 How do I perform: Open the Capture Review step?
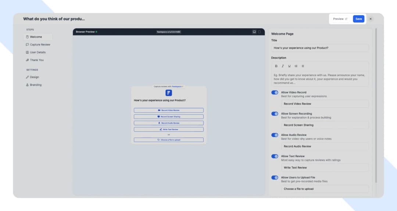38,44
